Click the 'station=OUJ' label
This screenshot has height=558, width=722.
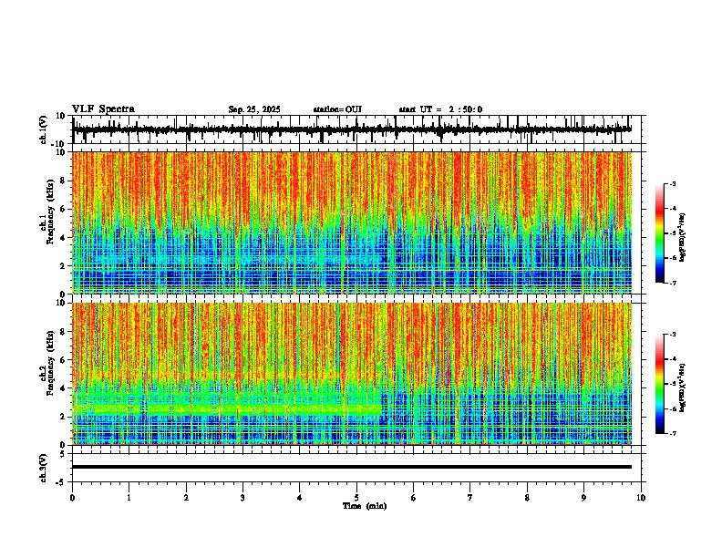[x=337, y=109]
